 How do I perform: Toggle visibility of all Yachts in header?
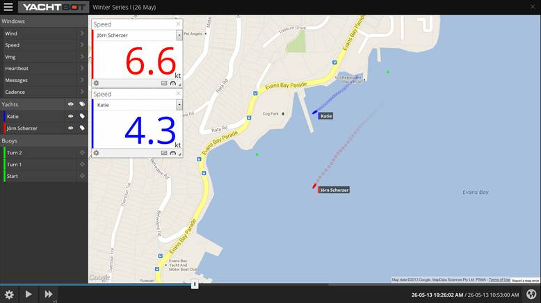tap(70, 104)
